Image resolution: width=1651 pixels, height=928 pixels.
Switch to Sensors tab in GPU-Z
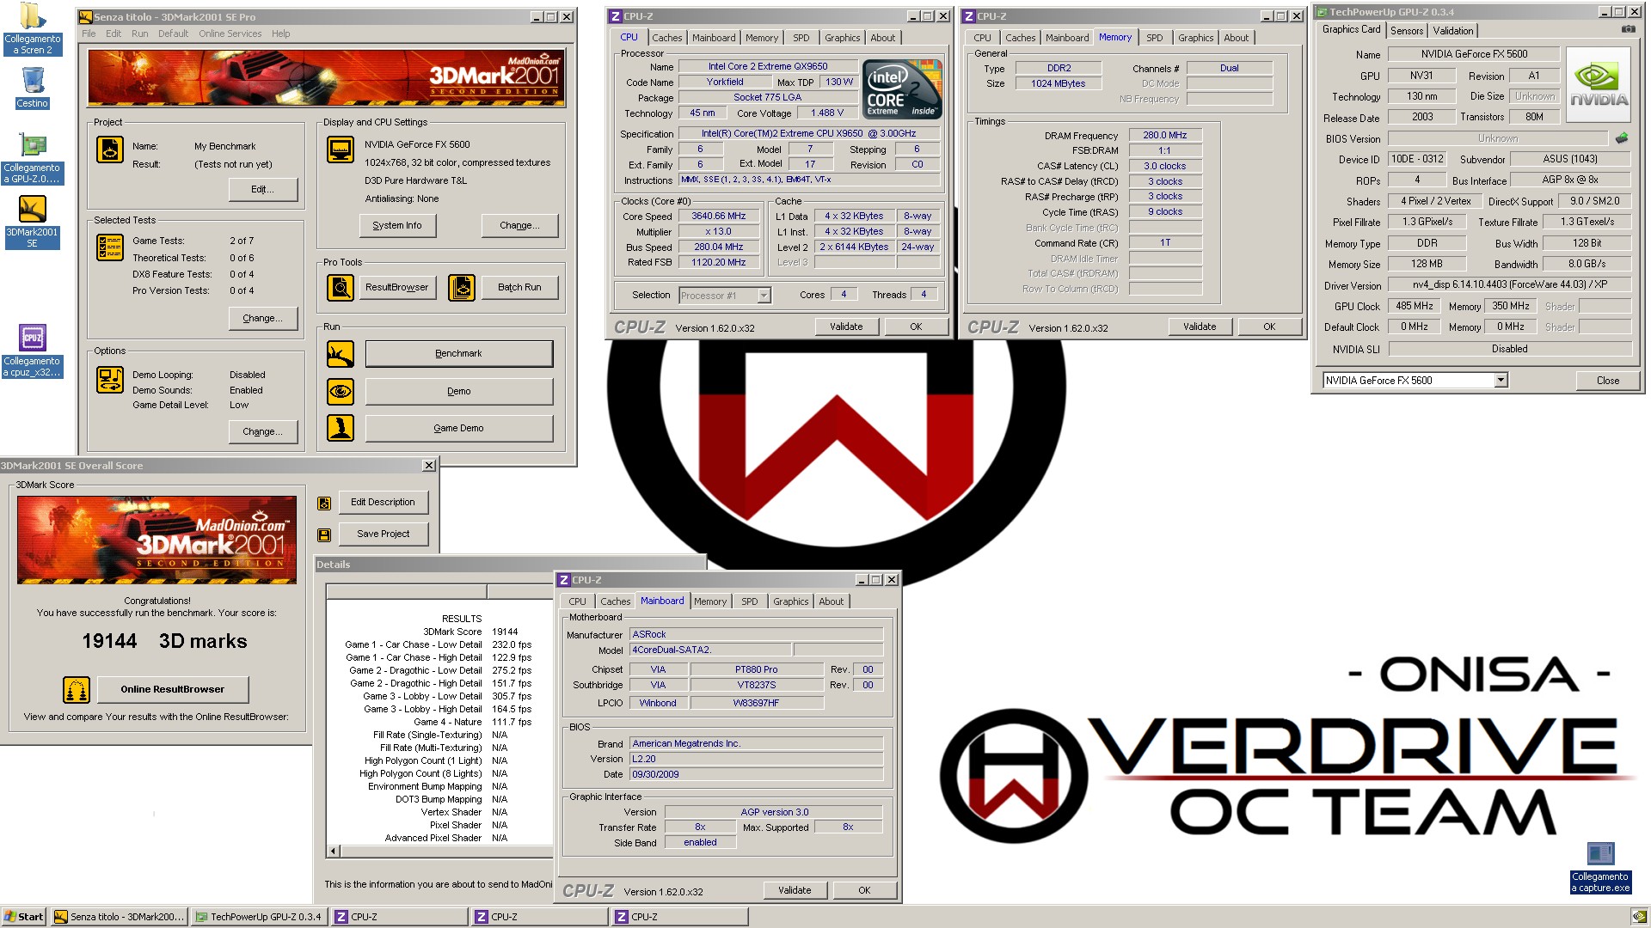coord(1407,31)
